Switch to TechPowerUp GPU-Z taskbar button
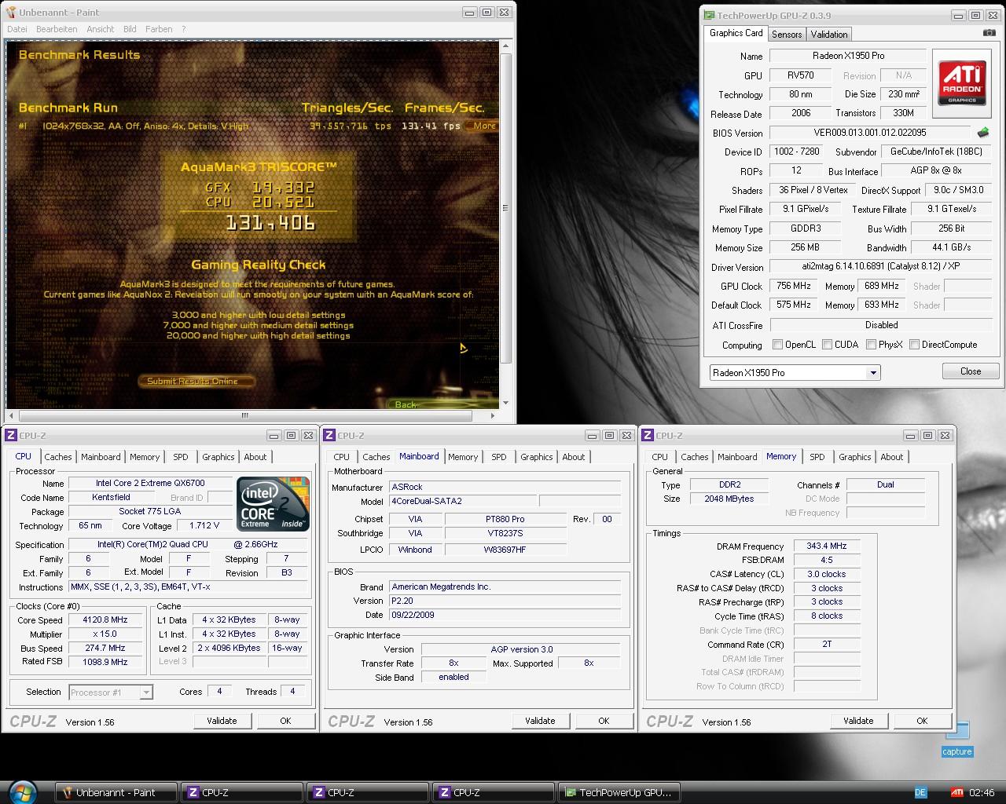The image size is (1006, 804). coord(619,792)
